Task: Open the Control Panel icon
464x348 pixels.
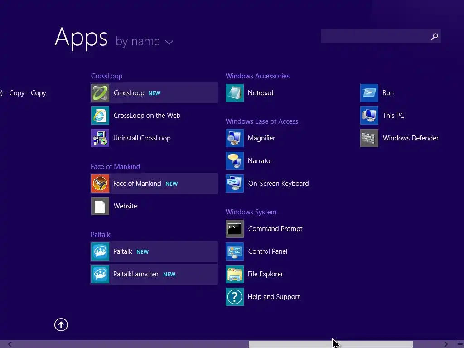Action: point(235,251)
